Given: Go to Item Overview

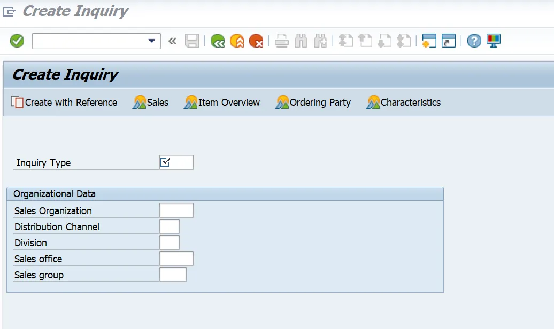Looking at the screenshot, I should (222, 103).
